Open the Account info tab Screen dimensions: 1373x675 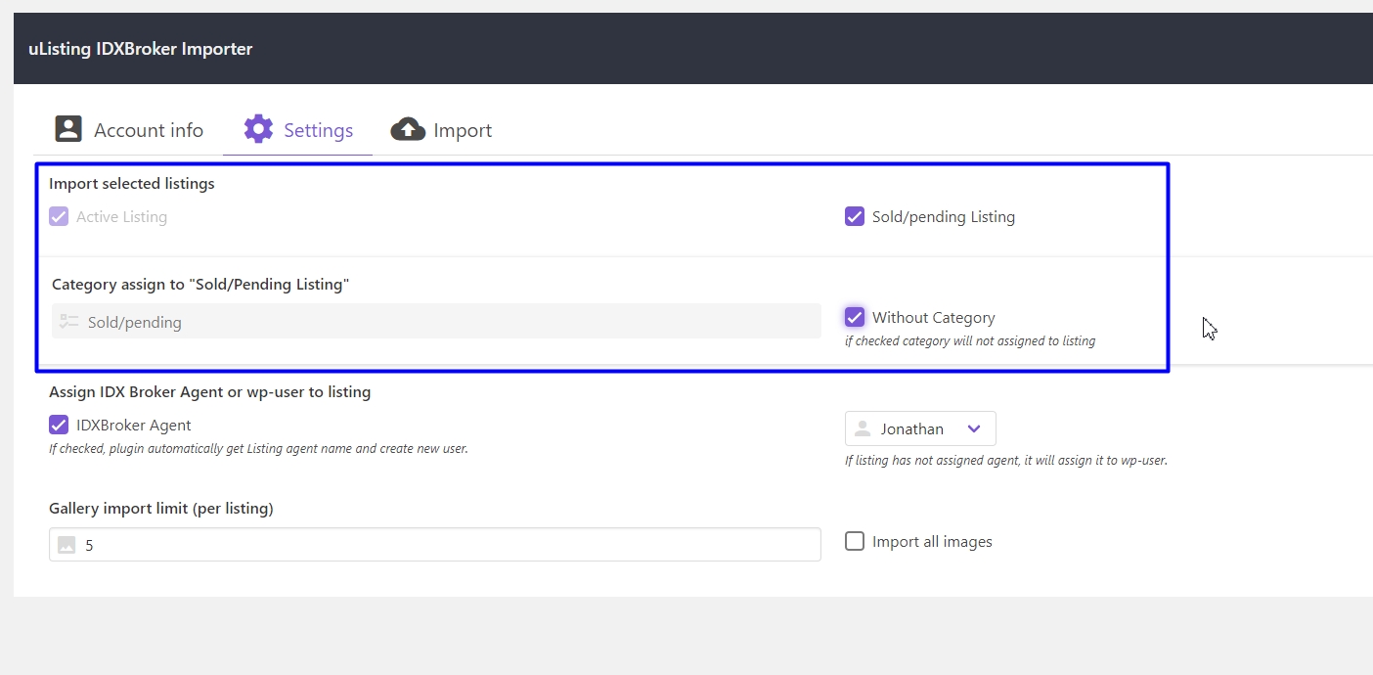click(128, 130)
